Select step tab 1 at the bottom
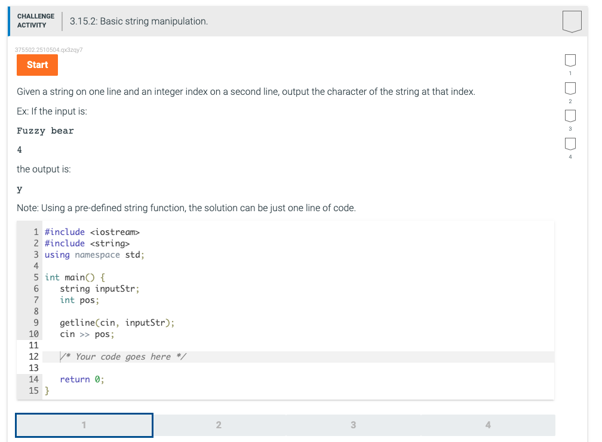Viewport: 602px width, 442px height. [84, 425]
